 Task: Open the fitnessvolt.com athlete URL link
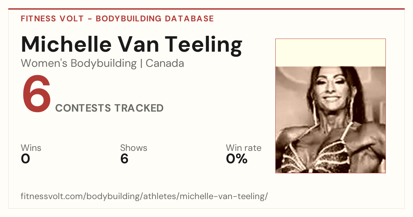[144, 197]
